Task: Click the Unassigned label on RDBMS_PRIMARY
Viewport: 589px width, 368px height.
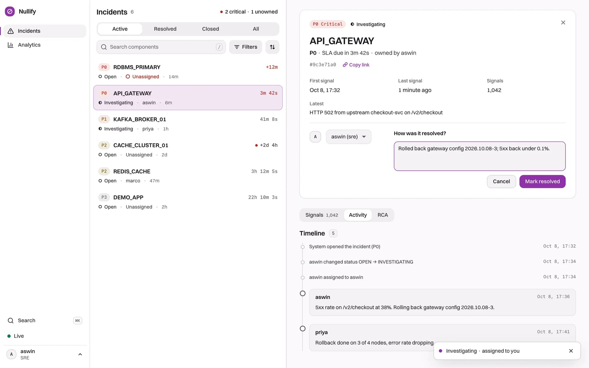Action: [x=142, y=77]
